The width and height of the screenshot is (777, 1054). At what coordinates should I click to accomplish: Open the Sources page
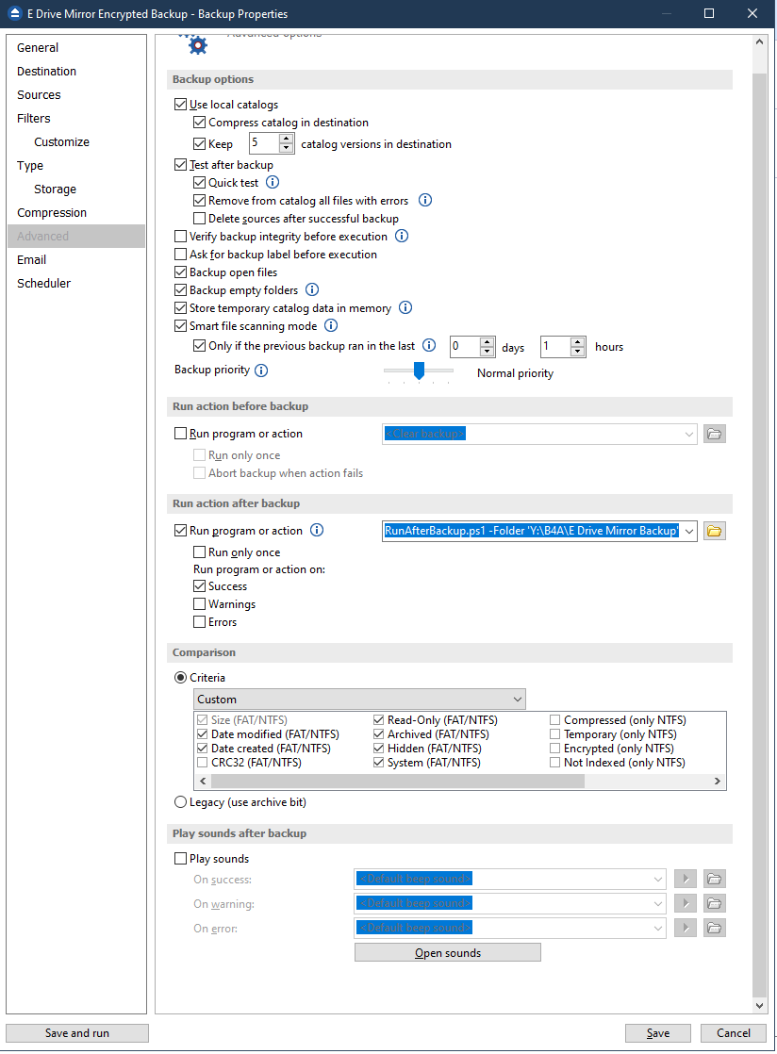pos(39,95)
